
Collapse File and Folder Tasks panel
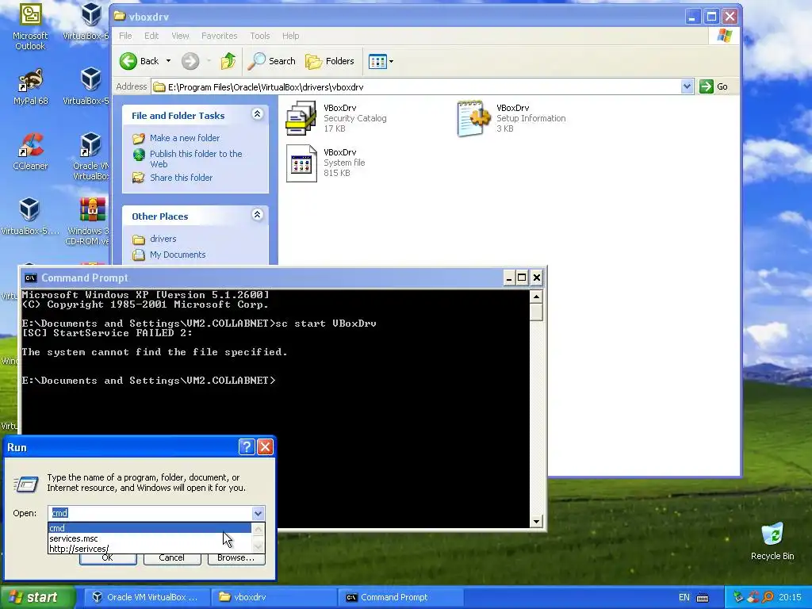coord(257,114)
